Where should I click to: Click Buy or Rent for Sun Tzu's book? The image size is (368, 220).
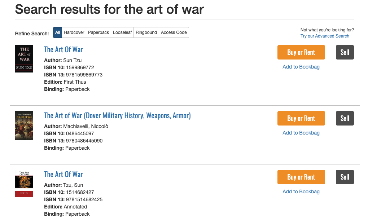[301, 52]
